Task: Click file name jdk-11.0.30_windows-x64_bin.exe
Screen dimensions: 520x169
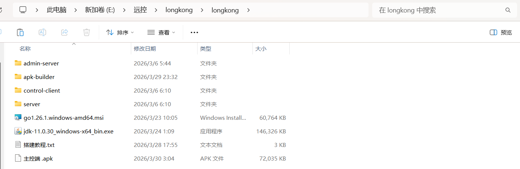Action: 69,131
